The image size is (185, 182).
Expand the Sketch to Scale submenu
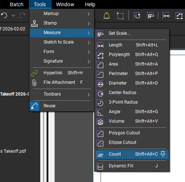coord(62,42)
